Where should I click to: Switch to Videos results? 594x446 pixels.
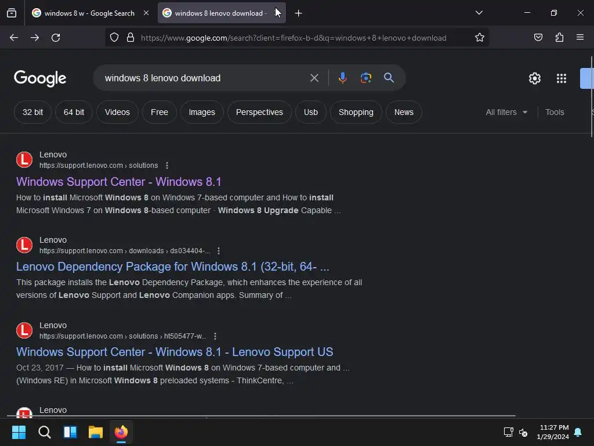point(117,112)
